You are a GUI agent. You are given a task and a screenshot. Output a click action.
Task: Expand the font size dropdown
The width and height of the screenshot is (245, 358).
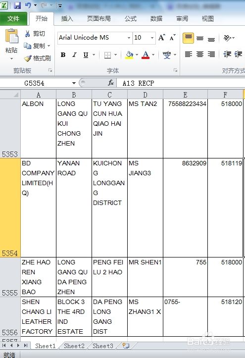[x=152, y=38]
